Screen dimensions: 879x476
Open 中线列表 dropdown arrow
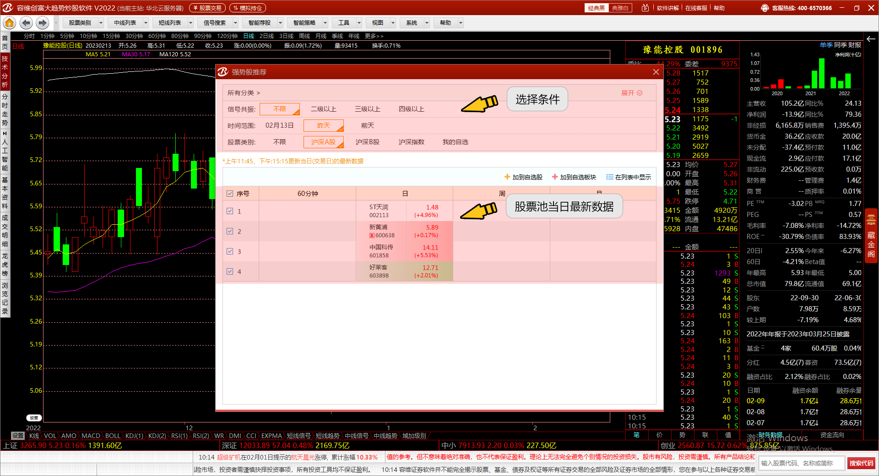[146, 23]
